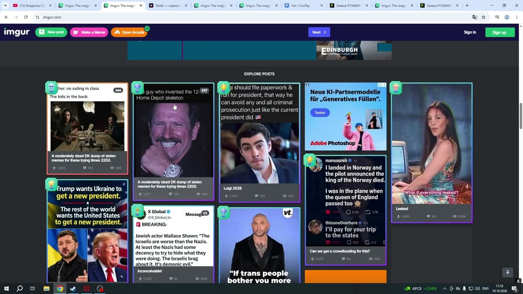Click the Open Arcade button
Image resolution: width=523 pixels, height=294 pixels.
129,32
